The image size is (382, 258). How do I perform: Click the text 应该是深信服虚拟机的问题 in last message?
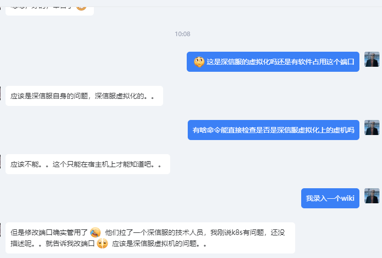pyautogui.click(x=159, y=243)
